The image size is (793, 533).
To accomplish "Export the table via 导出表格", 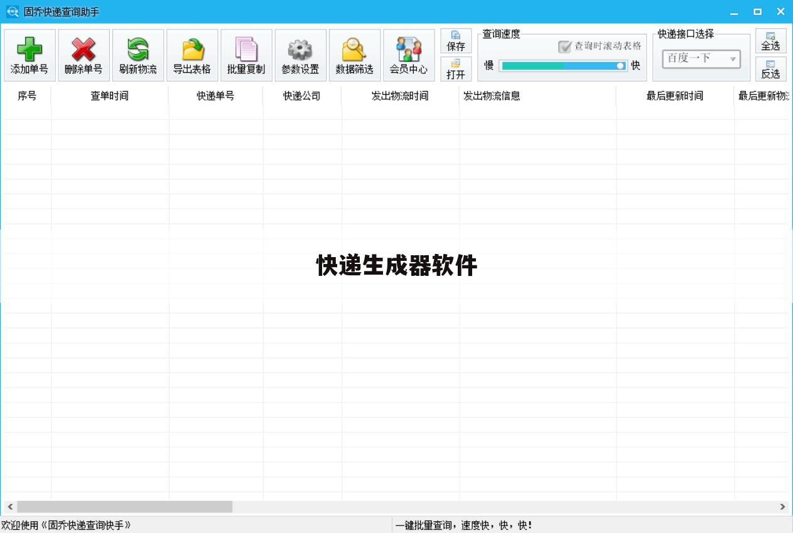I will (x=192, y=55).
